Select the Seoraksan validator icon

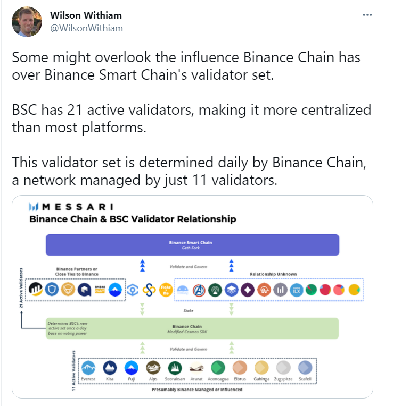[x=175, y=368]
